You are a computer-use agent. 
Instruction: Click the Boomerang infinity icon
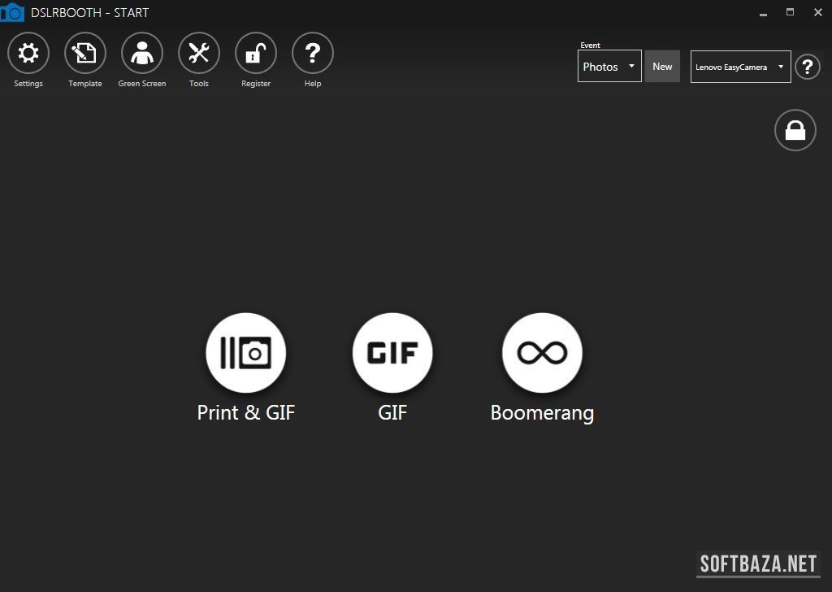click(542, 353)
